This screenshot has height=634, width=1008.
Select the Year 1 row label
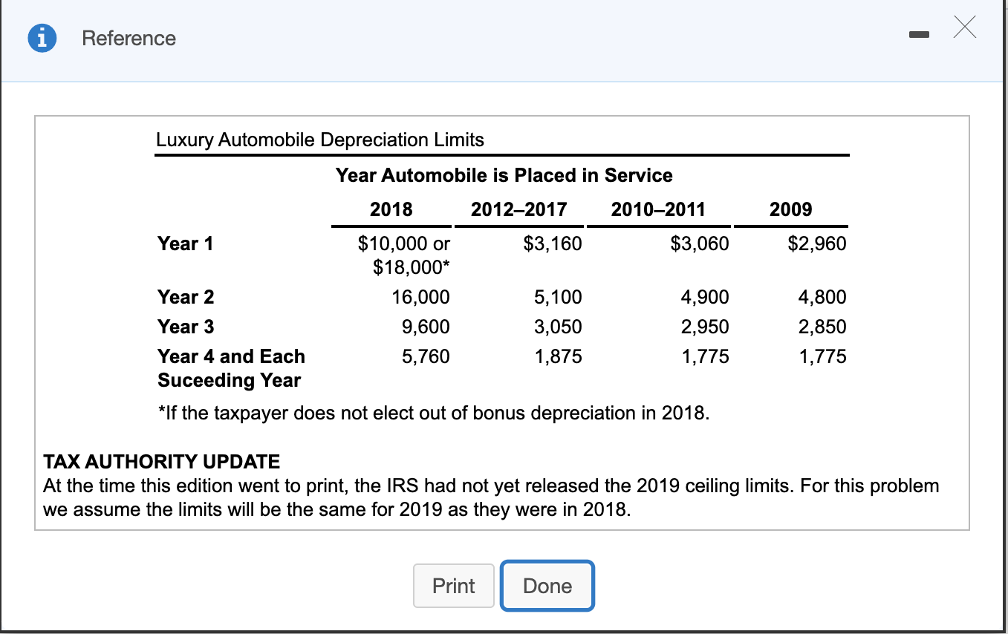point(185,244)
